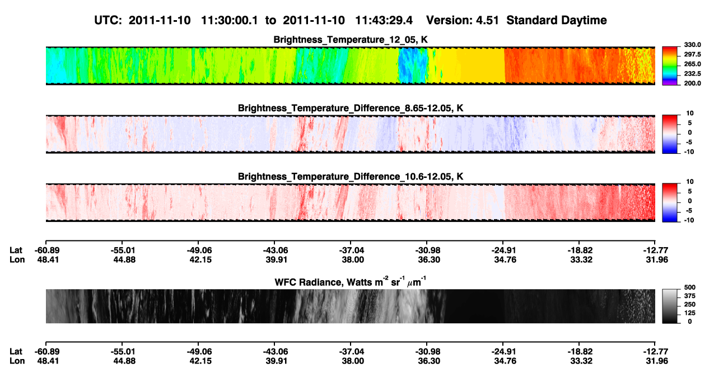Click the Brightness Temperature 12.05 image strip
Viewport: 728px width, 373px height.
pyautogui.click(x=351, y=66)
